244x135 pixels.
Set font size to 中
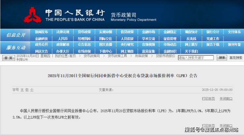pos(27,90)
